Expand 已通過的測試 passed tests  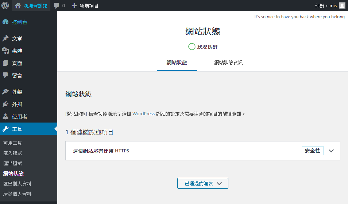tap(202, 183)
